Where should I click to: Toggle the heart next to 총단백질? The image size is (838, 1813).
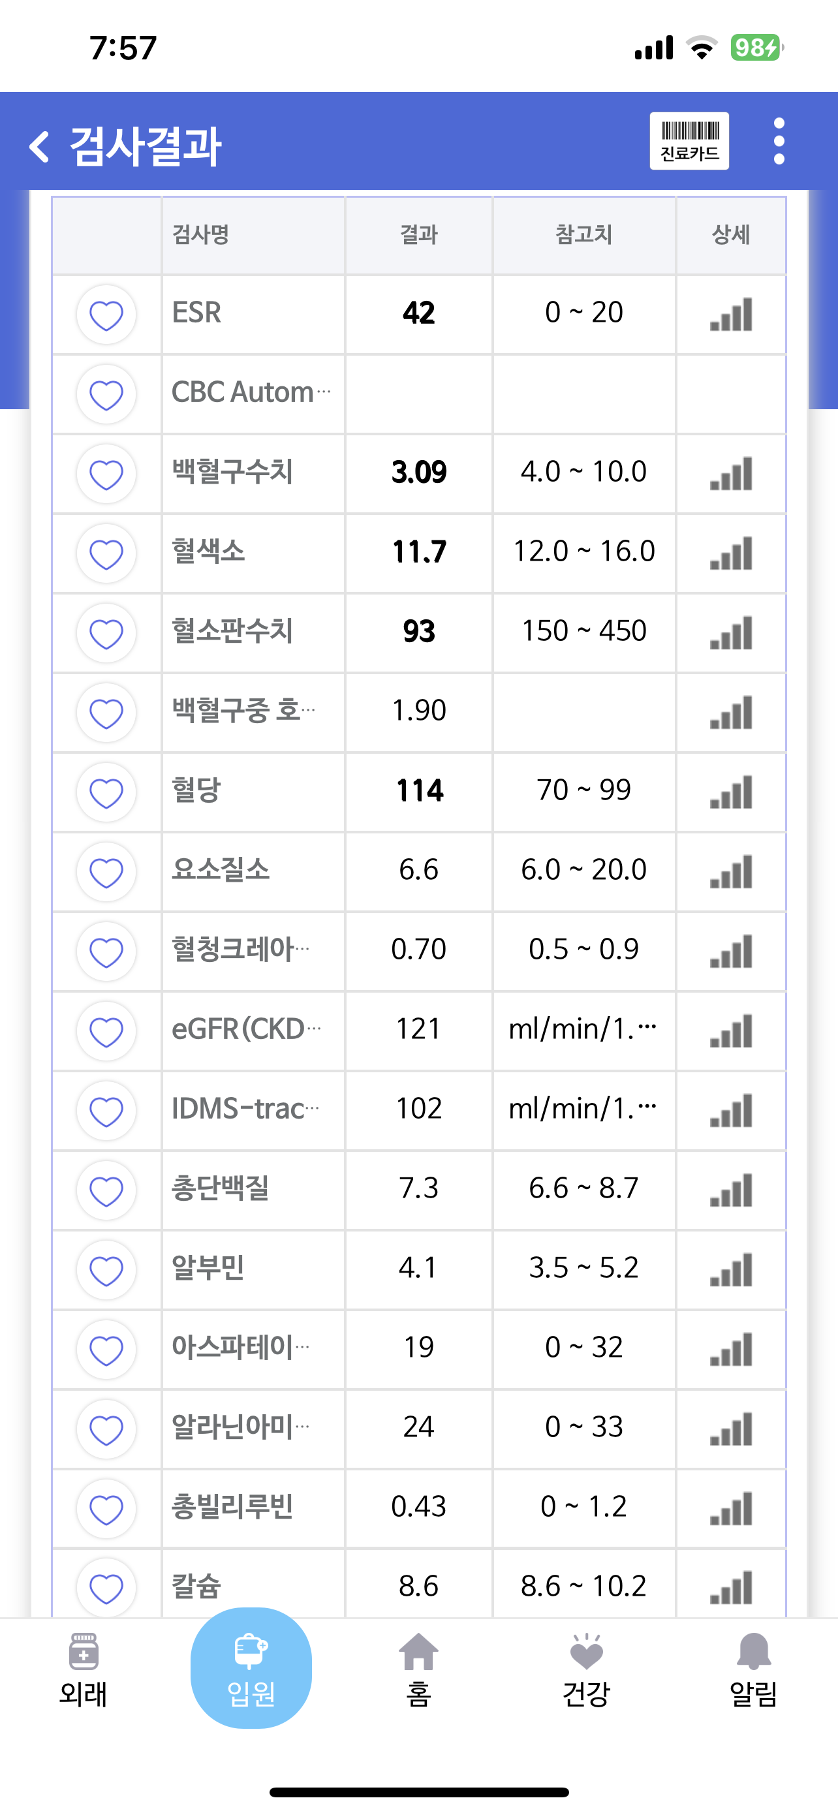pyautogui.click(x=106, y=1191)
